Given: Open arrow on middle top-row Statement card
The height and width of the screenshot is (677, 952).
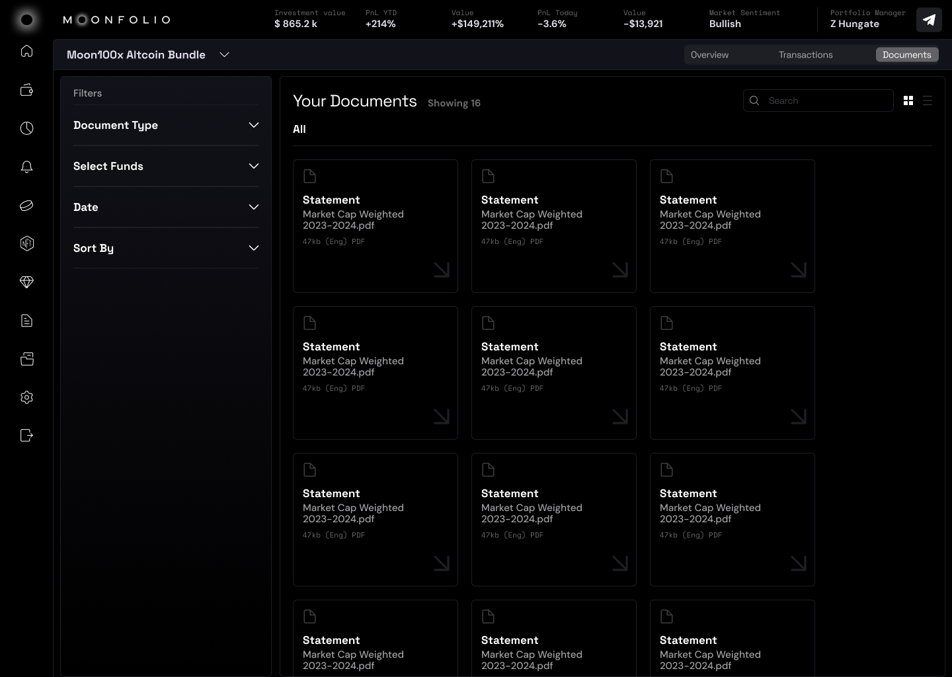Looking at the screenshot, I should point(620,270).
